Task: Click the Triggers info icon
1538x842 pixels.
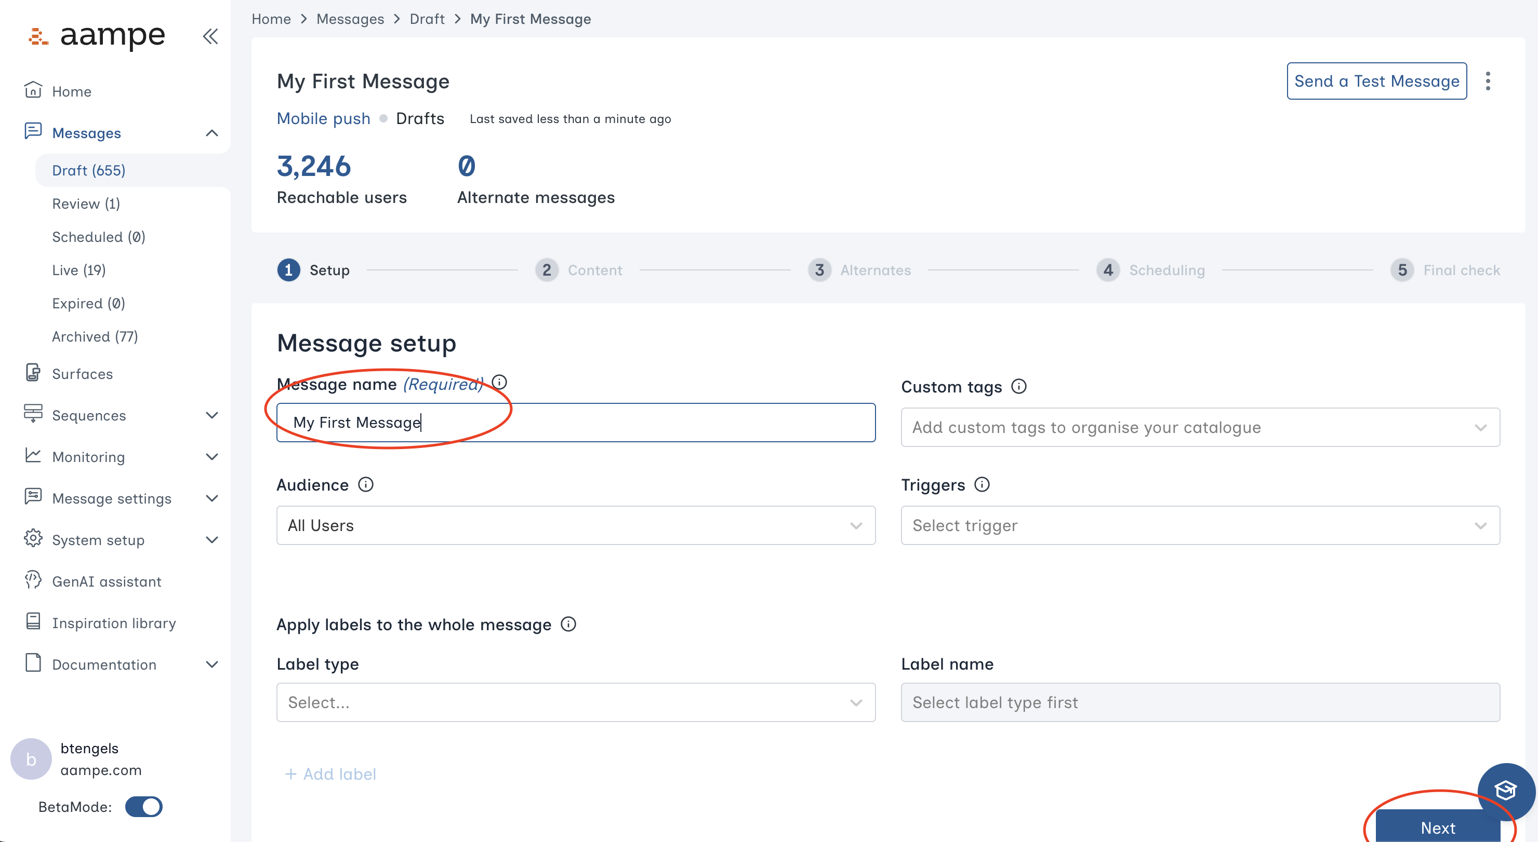Action: pos(982,484)
